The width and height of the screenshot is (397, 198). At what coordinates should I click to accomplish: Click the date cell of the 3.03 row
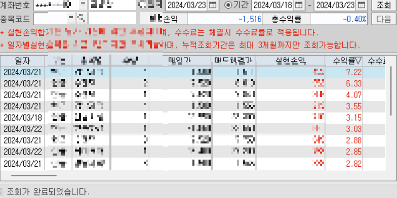coord(23,129)
